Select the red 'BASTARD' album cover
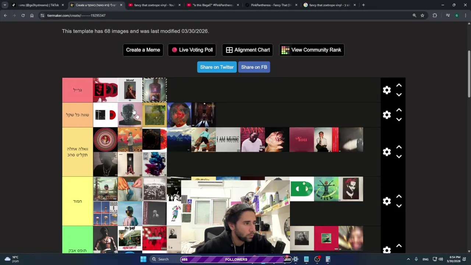Viewport: 471px width, 265px height. 155,239
